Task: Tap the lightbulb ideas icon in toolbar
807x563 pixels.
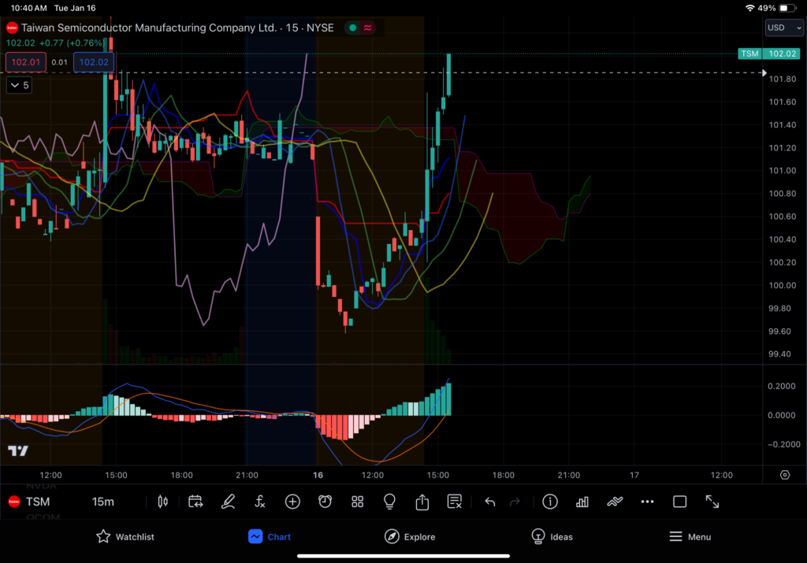Action: [x=389, y=502]
